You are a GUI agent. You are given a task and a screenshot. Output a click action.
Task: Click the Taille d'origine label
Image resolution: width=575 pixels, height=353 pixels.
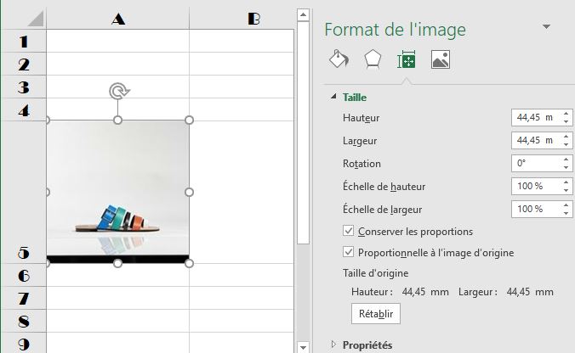click(375, 273)
